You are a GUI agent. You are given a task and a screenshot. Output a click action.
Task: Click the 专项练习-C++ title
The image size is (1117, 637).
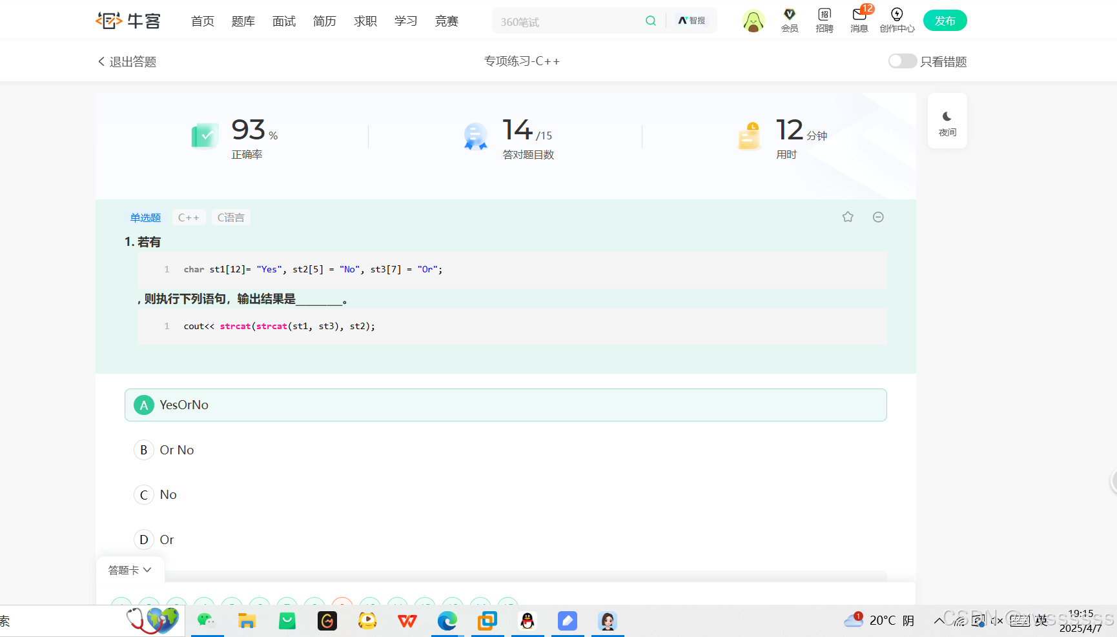[522, 61]
